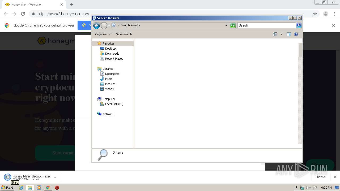Refresh the Search Results view

coord(233,25)
